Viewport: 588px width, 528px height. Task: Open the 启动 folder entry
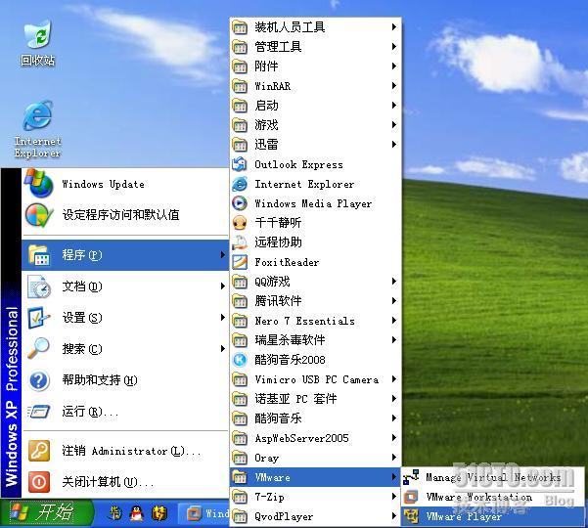tap(315, 106)
